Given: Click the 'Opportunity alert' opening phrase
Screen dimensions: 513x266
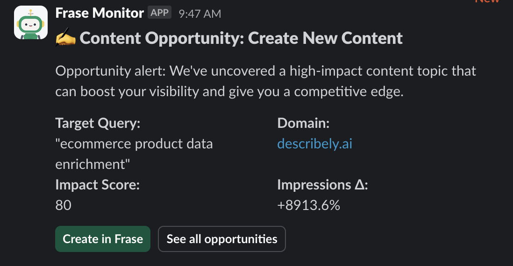Looking at the screenshot, I should pos(110,71).
